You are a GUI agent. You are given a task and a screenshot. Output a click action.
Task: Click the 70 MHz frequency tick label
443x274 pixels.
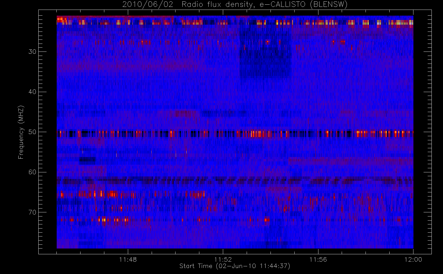(x=32, y=212)
